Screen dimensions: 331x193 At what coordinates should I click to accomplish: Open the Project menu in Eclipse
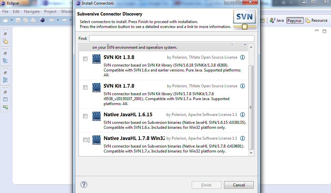pyautogui.click(x=50, y=12)
